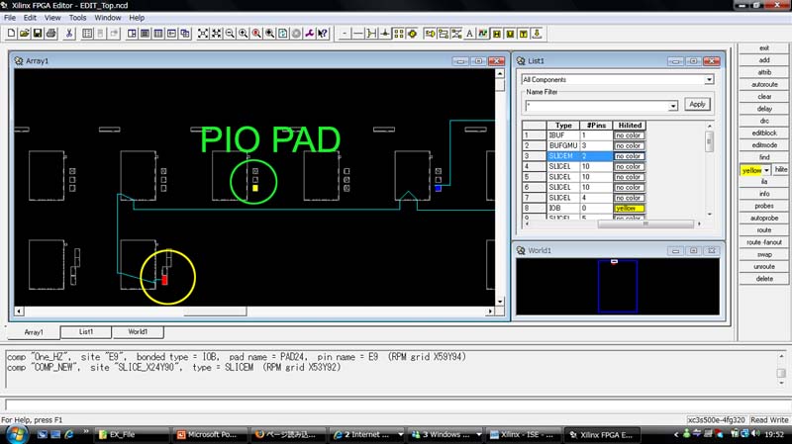Click the List1 window title icon
Viewport: 792px width, 444px height.
(x=521, y=61)
